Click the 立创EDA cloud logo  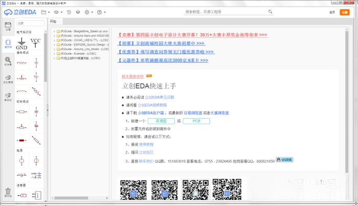coord(20,12)
